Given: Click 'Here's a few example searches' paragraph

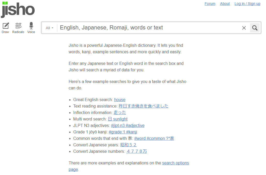Looking at the screenshot, I should coord(127,85).
